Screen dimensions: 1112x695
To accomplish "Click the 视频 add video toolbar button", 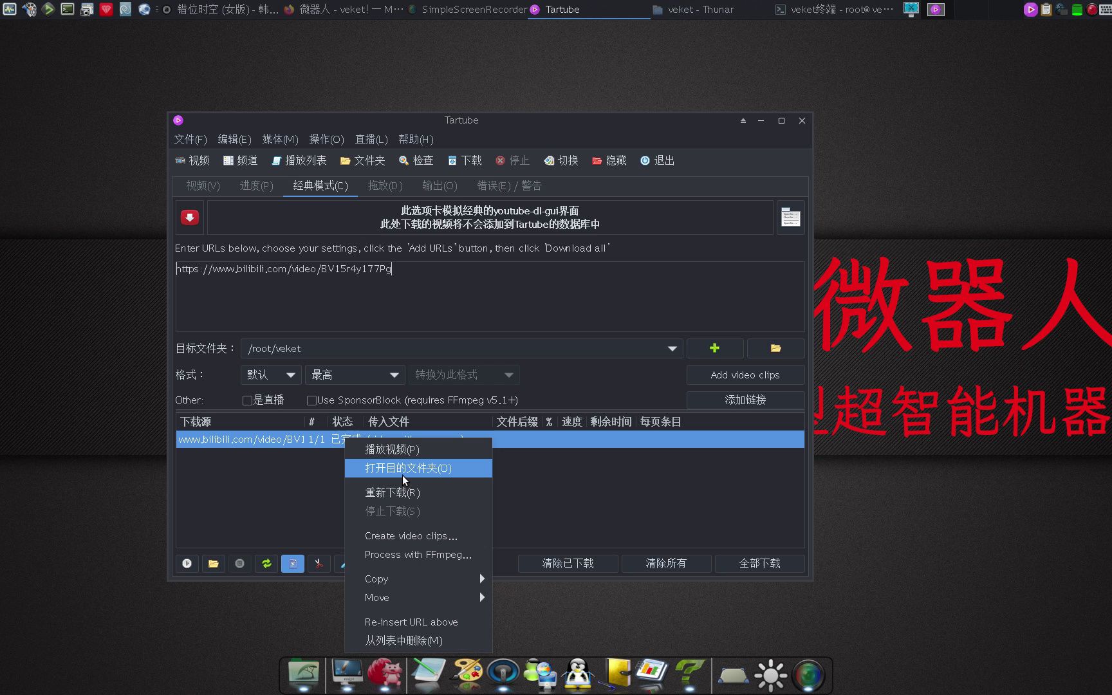I will 192,160.
